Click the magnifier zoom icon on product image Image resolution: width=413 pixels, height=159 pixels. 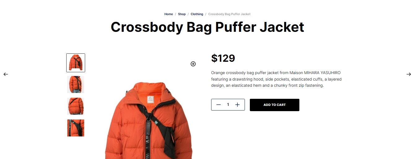193,64
